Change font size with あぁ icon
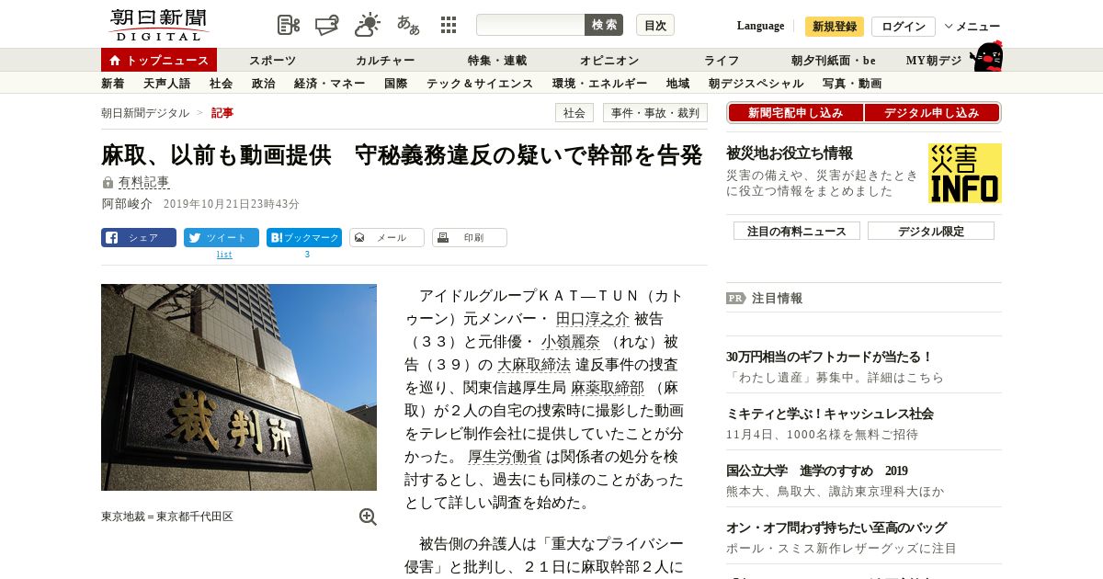This screenshot has height=579, width=1103. [x=408, y=25]
